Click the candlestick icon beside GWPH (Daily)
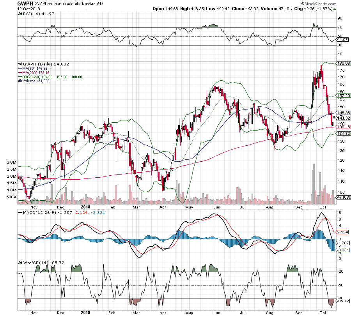The image size is (351, 316). pyautogui.click(x=20, y=64)
